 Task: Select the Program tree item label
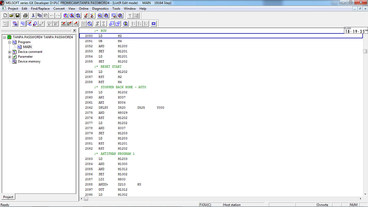click(24, 42)
